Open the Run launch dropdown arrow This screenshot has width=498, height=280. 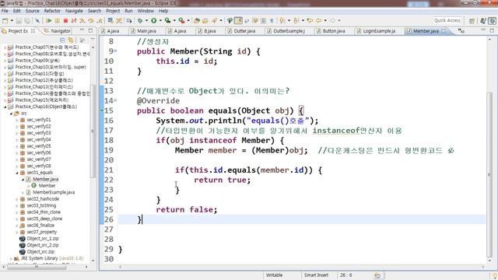click(x=160, y=21)
